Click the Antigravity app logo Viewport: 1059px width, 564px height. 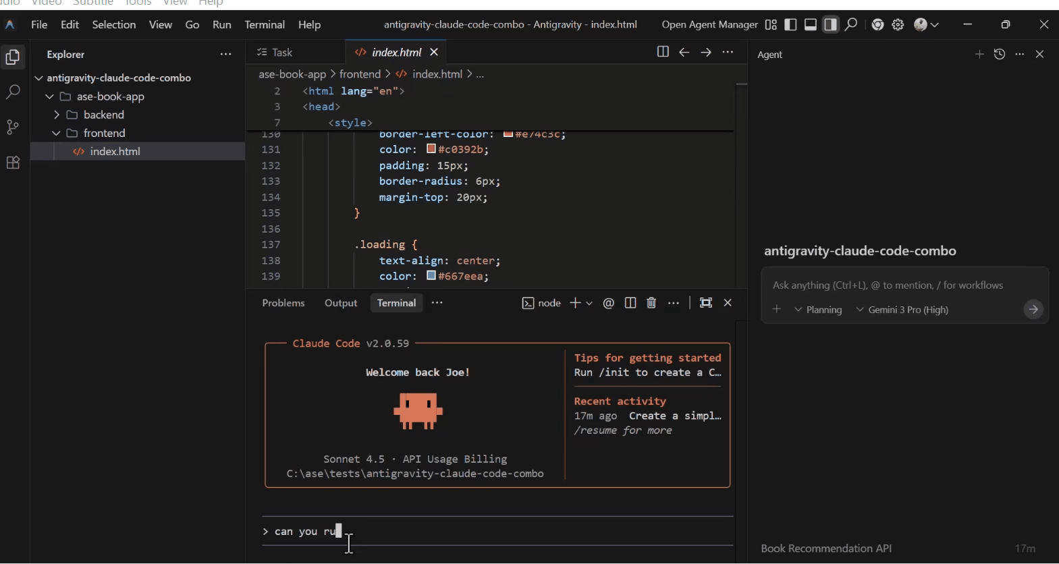coord(10,25)
